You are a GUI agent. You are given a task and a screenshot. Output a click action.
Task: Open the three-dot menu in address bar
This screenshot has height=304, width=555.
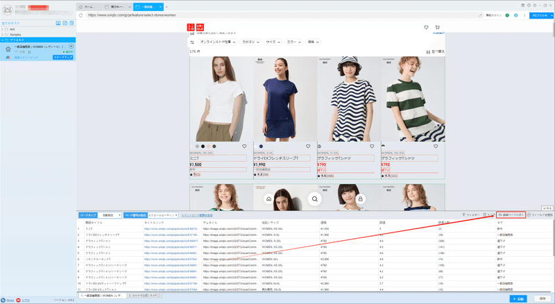click(x=524, y=15)
